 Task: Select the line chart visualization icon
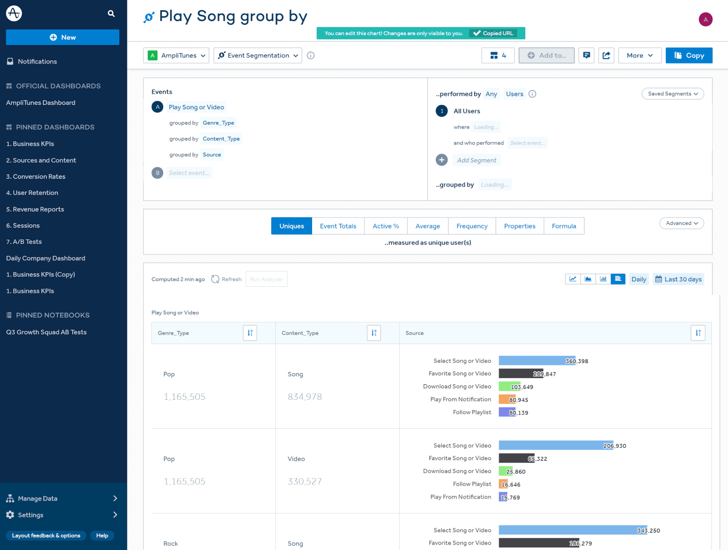click(x=573, y=279)
